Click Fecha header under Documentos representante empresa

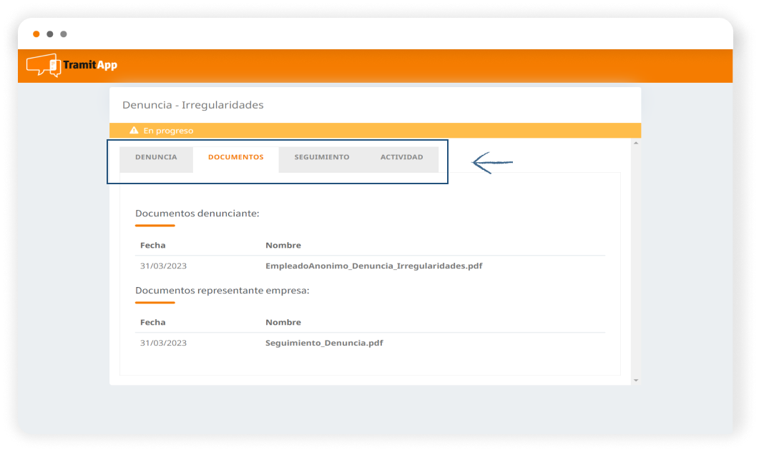(152, 322)
